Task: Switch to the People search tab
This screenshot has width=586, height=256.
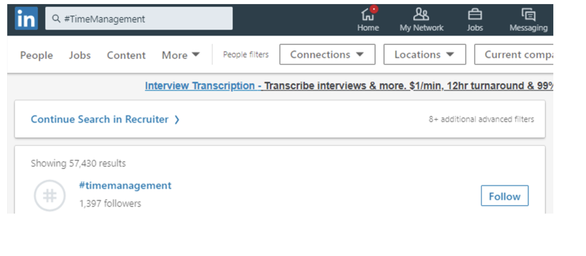Action: coord(36,55)
